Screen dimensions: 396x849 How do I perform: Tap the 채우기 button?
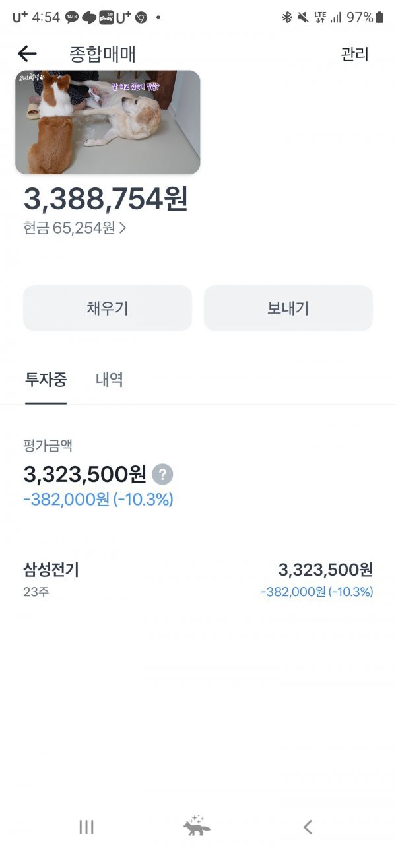point(108,308)
